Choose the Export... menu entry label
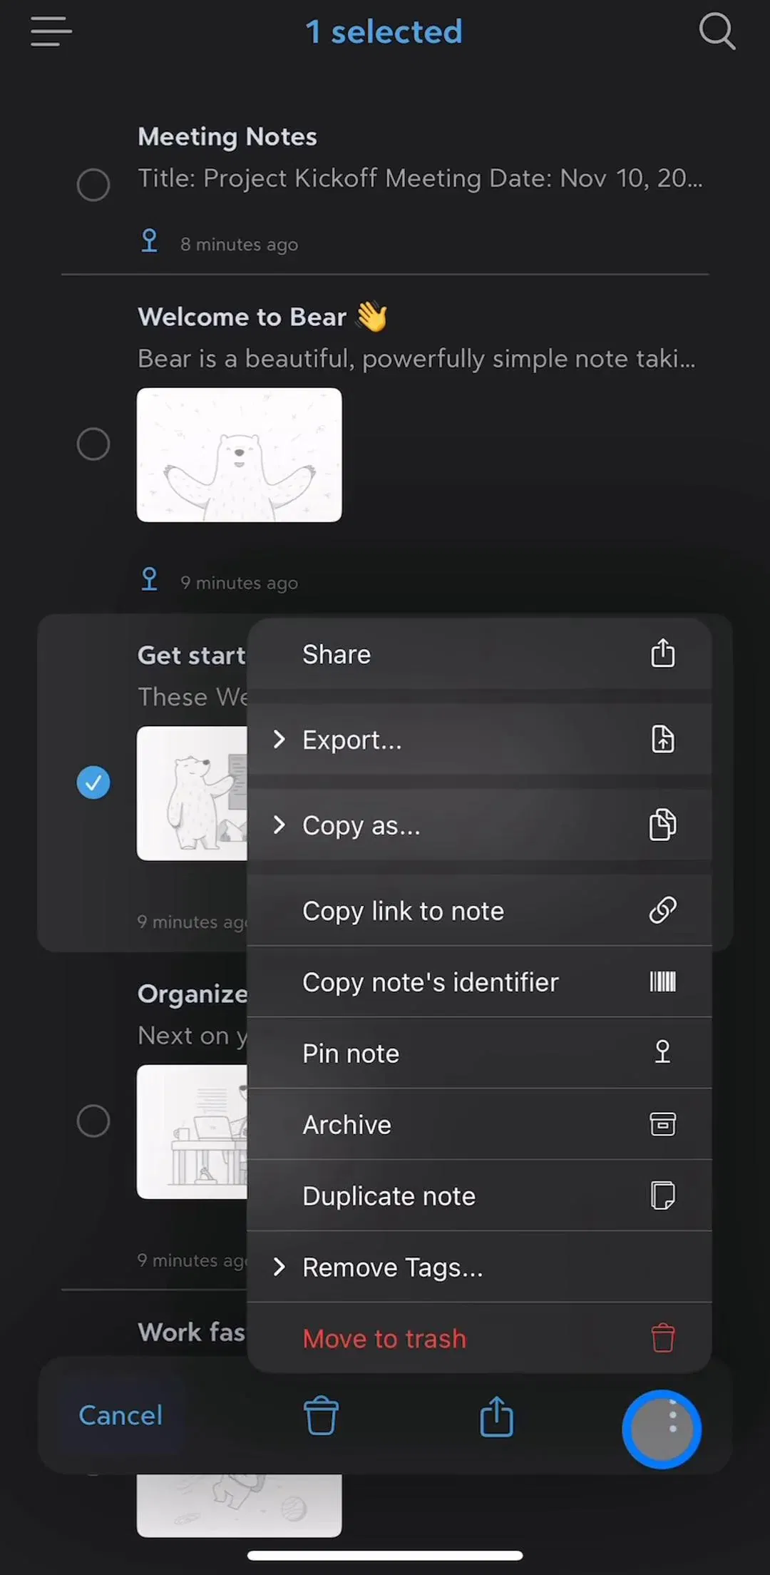This screenshot has height=1575, width=770. [352, 740]
